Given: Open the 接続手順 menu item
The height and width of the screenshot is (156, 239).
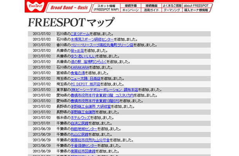Looking at the screenshot, I should tap(130, 5).
